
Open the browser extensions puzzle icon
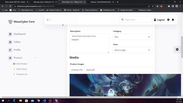coord(169,6)
